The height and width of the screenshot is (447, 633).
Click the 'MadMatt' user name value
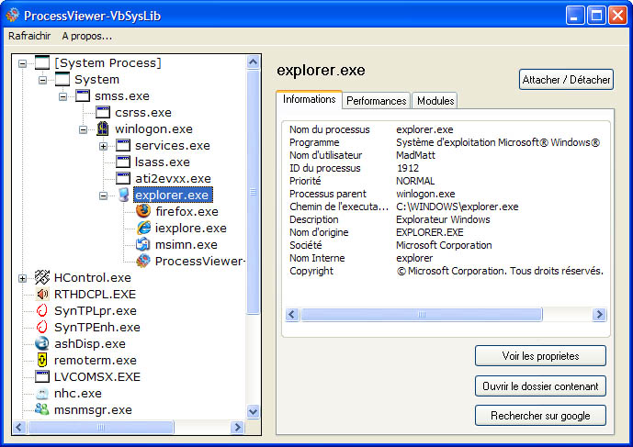[x=415, y=155]
